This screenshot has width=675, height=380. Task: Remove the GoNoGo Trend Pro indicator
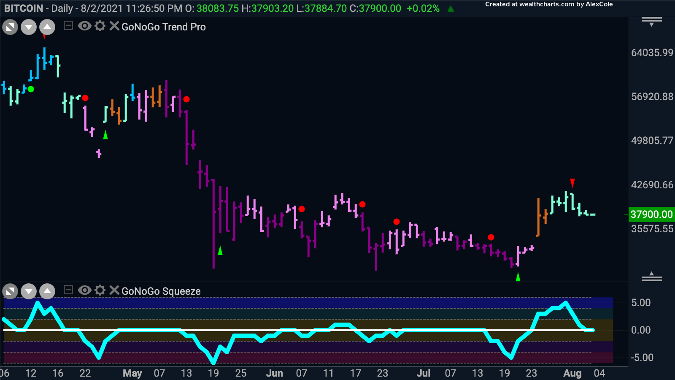point(114,26)
